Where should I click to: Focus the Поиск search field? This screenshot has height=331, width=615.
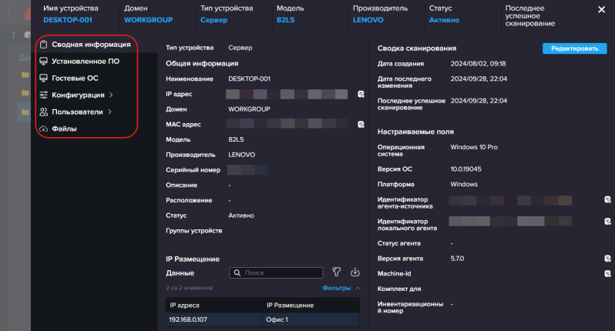[x=276, y=272]
